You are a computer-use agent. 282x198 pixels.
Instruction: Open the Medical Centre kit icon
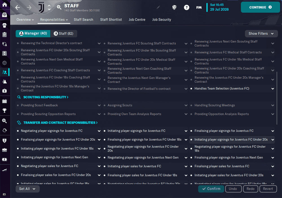point(5,91)
